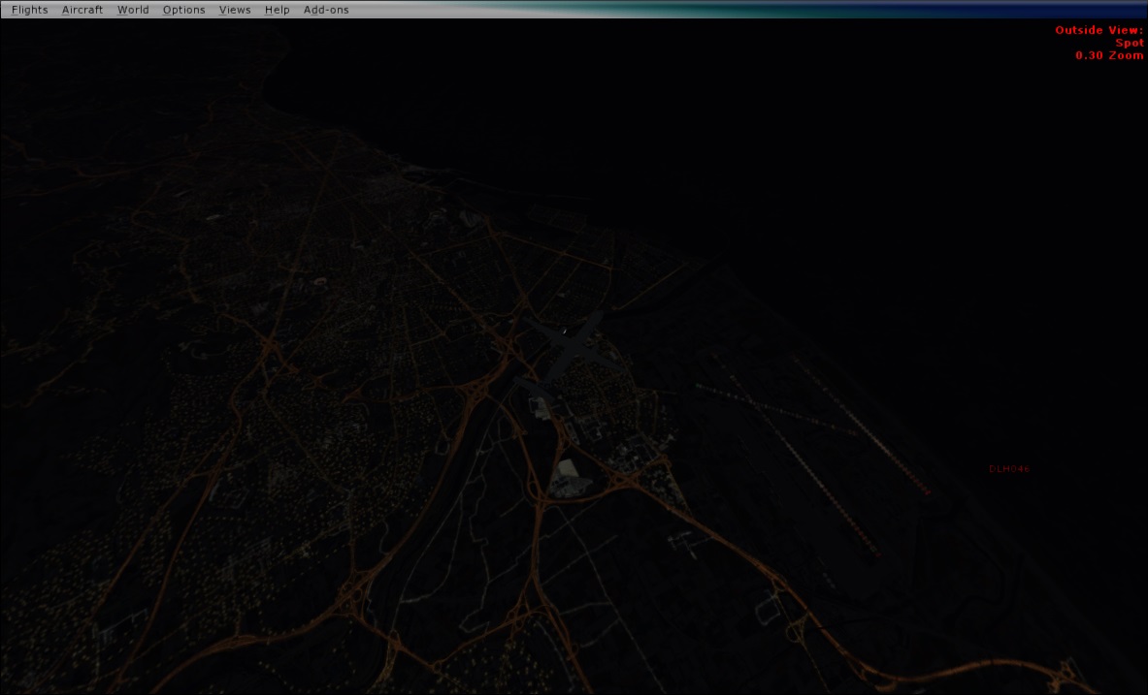Open the Add-ons menu
Viewport: 1148px width, 695px height.
[x=326, y=10]
